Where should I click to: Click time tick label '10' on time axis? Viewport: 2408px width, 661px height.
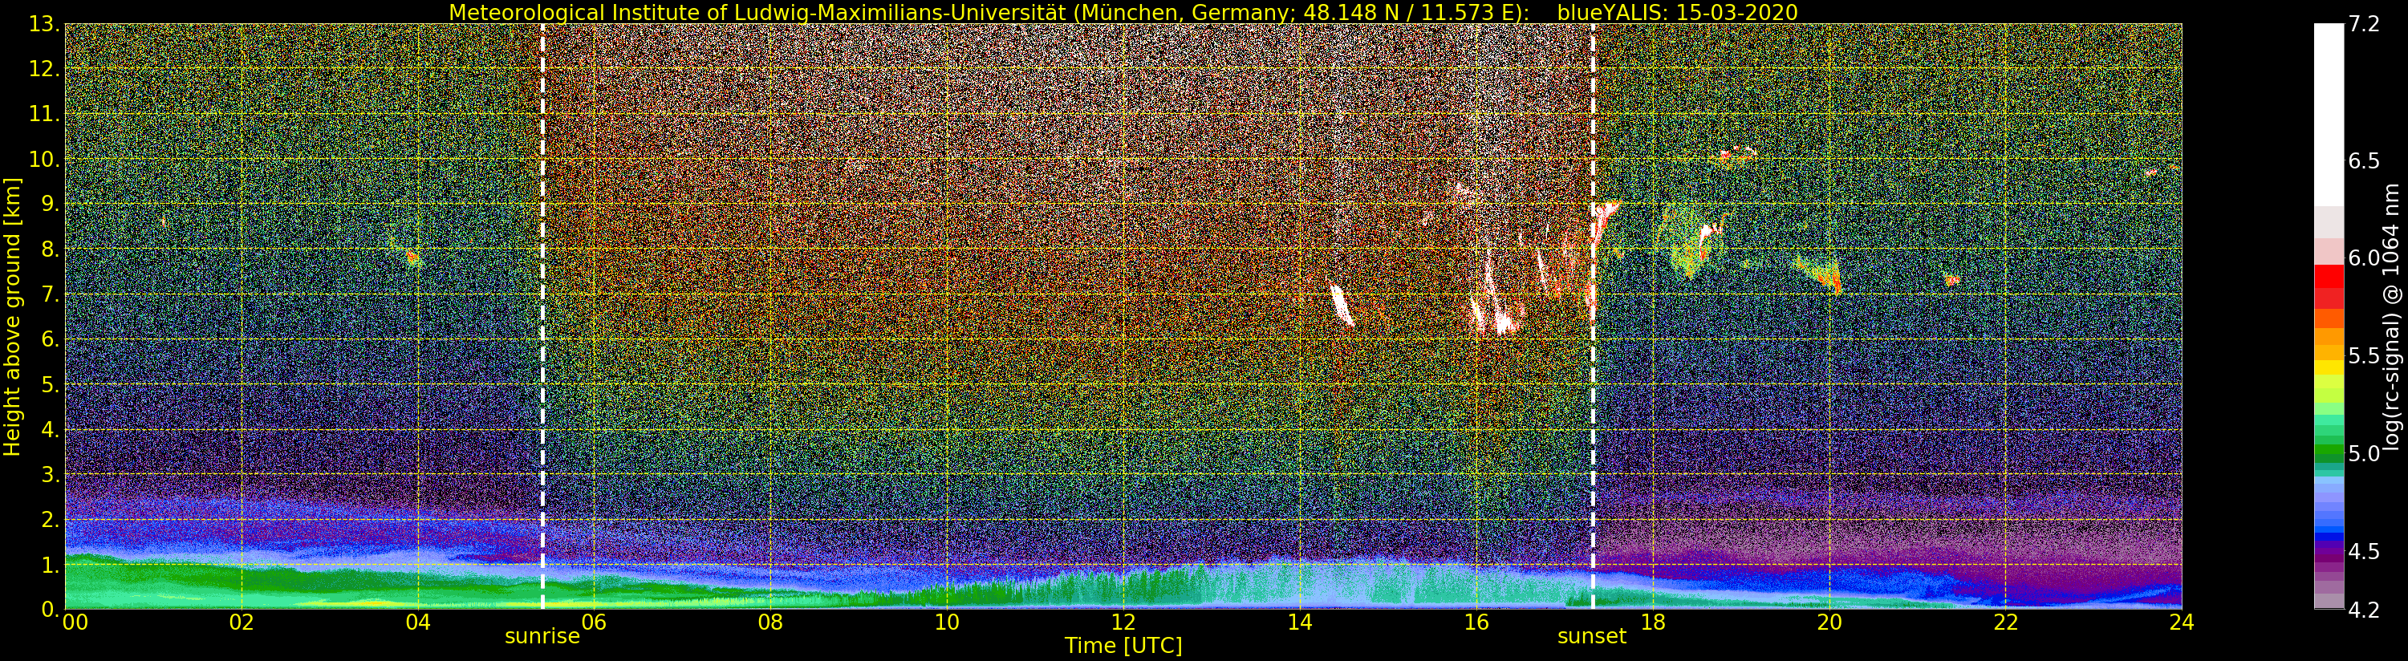[x=947, y=622]
